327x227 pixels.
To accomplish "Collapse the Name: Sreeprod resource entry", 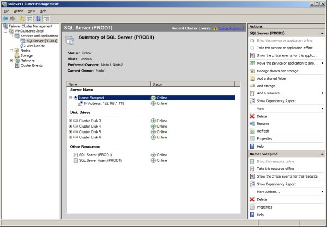I will click(70, 98).
